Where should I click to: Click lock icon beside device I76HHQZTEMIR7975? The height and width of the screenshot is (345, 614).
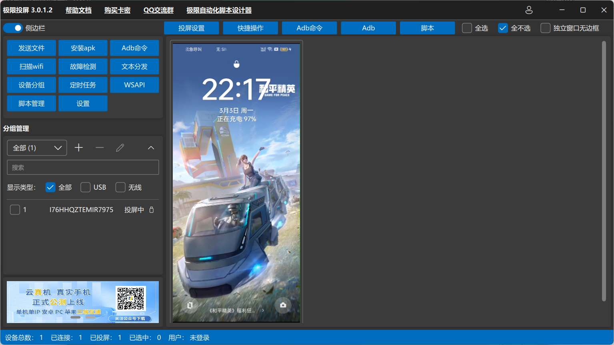click(152, 210)
